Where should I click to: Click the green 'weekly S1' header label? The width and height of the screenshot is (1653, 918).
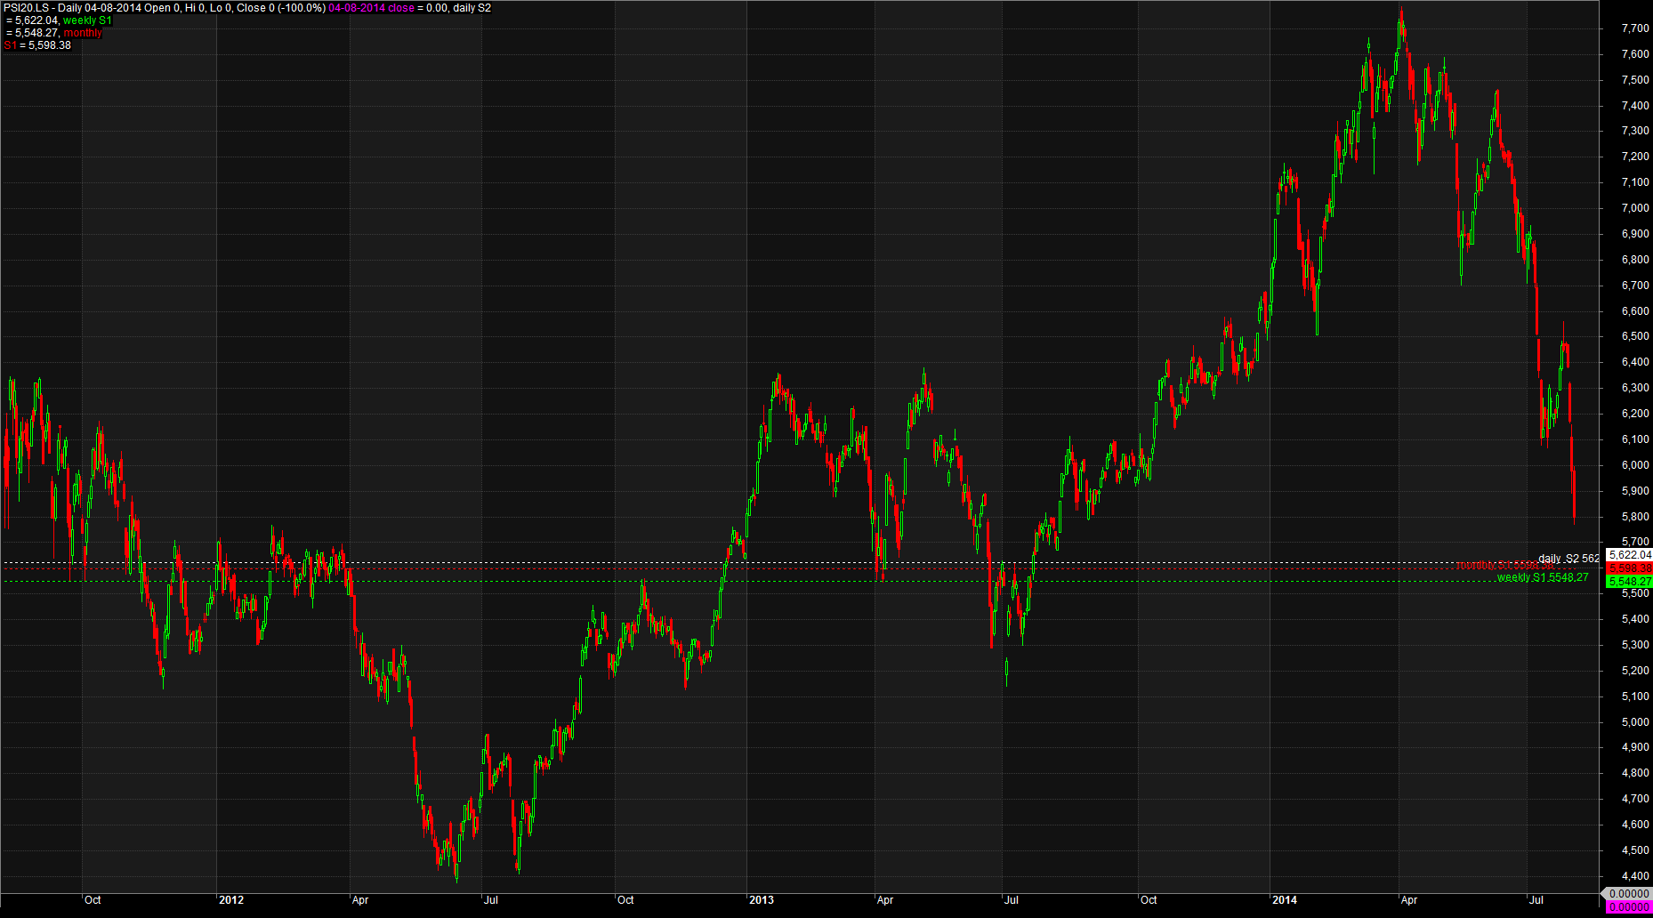pyautogui.click(x=87, y=20)
